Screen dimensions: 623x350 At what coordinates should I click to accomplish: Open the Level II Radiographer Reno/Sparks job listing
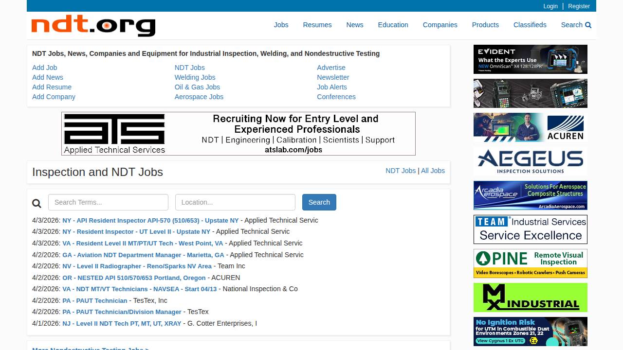click(136, 266)
